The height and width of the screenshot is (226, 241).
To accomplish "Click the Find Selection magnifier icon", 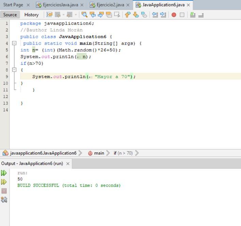I will point(84,15).
